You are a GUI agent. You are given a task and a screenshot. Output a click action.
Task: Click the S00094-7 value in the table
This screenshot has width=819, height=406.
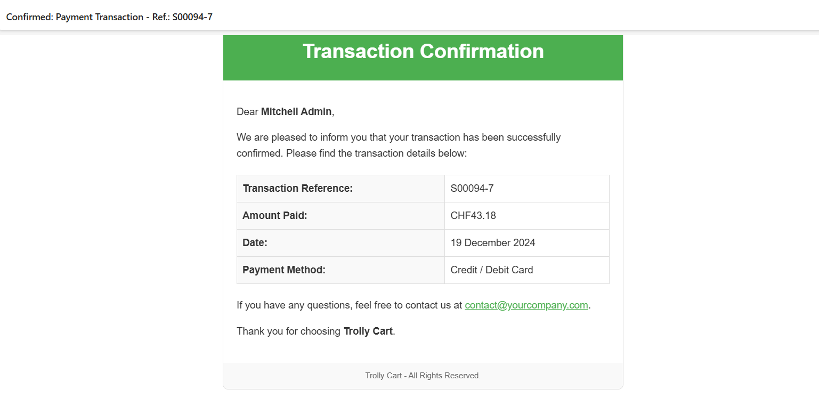472,189
